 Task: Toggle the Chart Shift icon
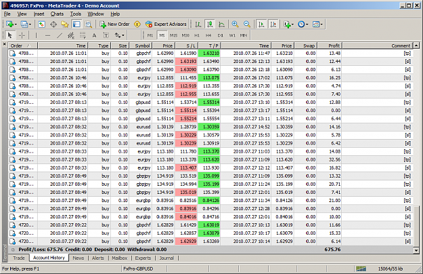point(273,24)
